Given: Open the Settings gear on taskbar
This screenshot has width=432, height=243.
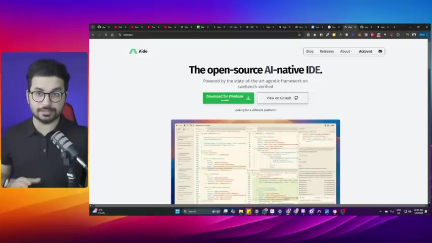Looking at the screenshot, I should [280, 211].
